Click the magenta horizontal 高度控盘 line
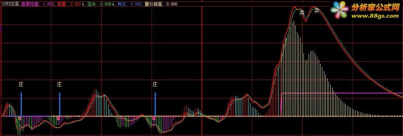This screenshot has height=136, width=403. (342, 93)
